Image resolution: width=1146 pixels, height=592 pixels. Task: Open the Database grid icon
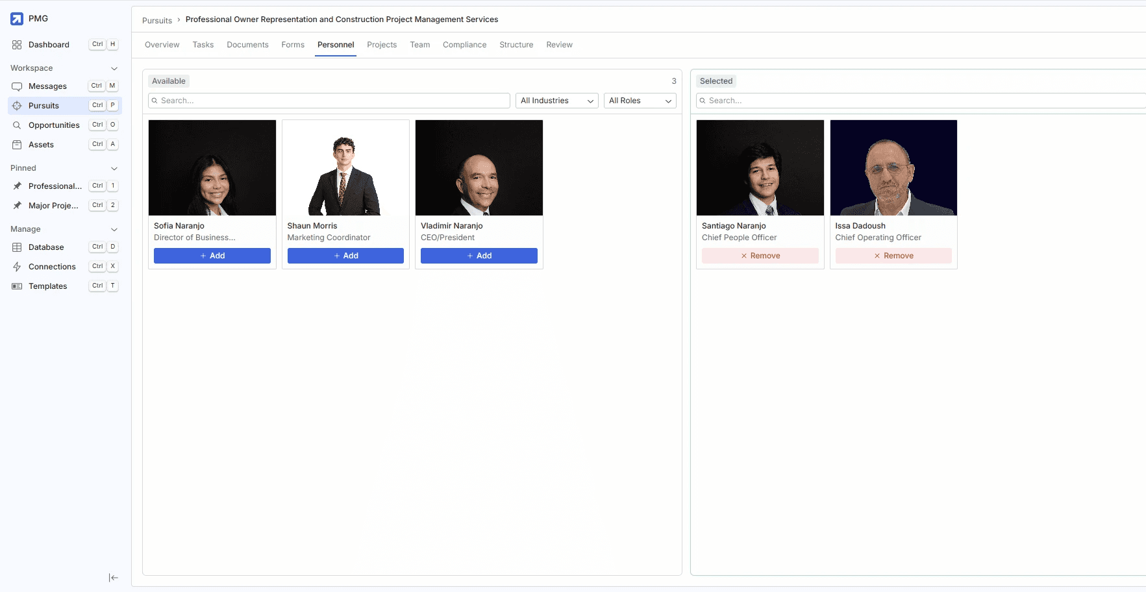(x=17, y=247)
